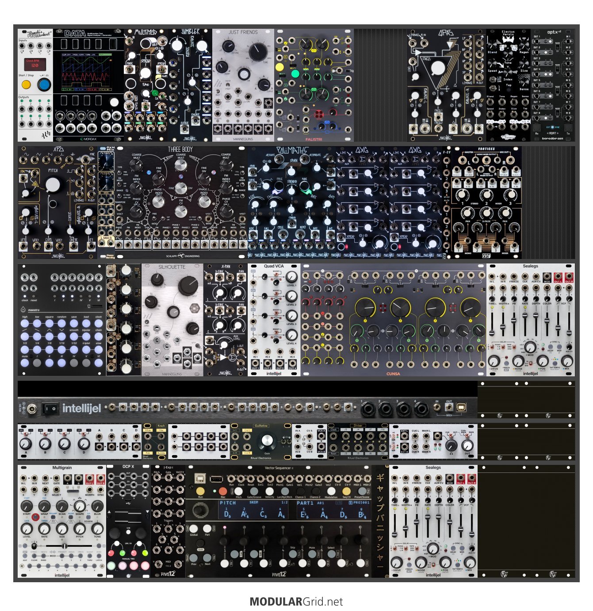Click the Clock BPM display on Pamela's Workout
Viewport: 593px width, 611px height.
32,64
